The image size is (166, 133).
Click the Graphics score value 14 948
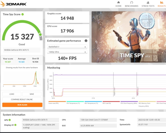67,18
